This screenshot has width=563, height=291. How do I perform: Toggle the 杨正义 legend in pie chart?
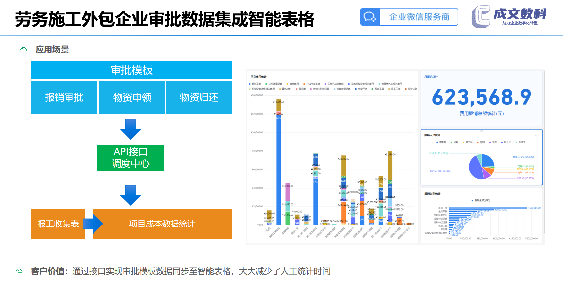point(506,142)
